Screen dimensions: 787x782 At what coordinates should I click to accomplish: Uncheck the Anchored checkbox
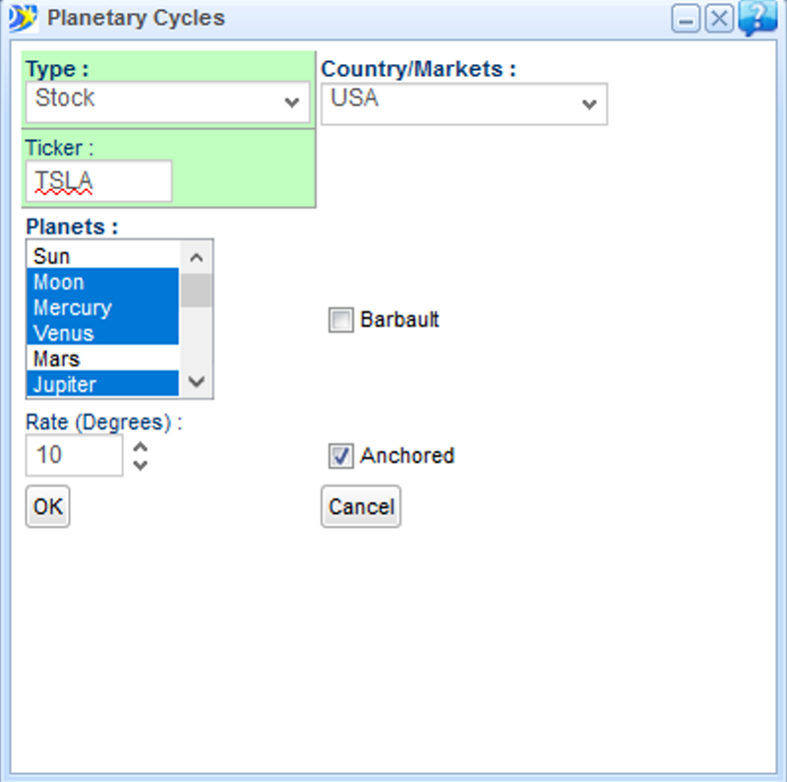coord(340,456)
